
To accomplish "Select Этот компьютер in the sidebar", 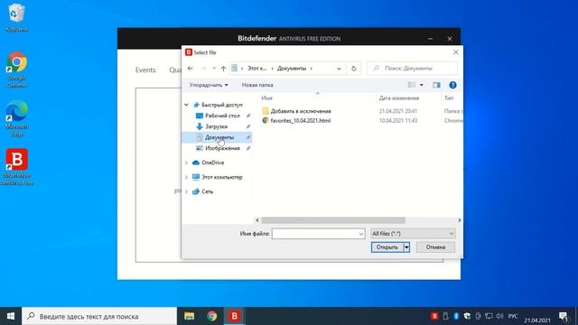I will pos(222,177).
